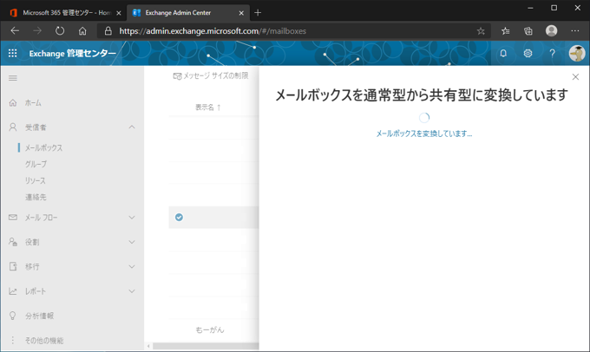The height and width of the screenshot is (352, 590).
Task: Collapse the navigation hamburger menu
Action: 13,78
